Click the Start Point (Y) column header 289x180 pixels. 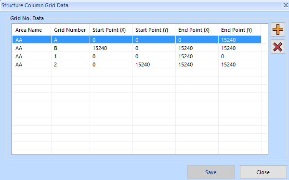(154, 30)
